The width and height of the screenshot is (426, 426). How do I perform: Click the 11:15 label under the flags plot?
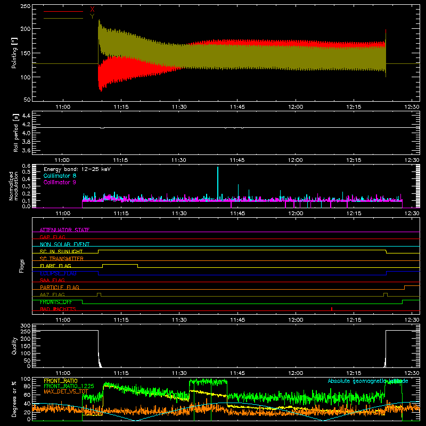[121, 320]
